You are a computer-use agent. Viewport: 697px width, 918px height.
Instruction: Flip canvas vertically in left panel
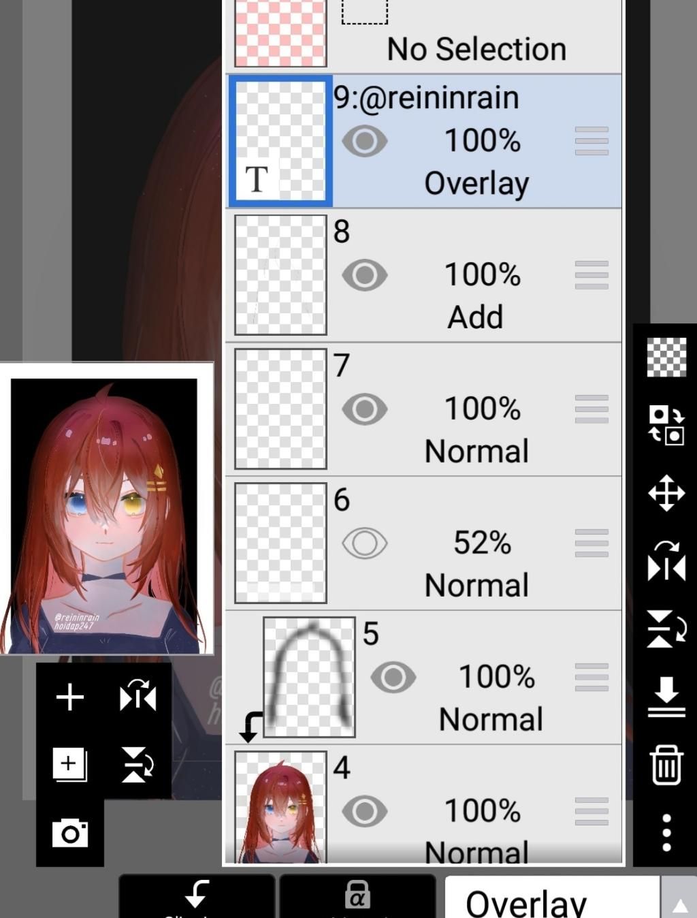(x=137, y=764)
